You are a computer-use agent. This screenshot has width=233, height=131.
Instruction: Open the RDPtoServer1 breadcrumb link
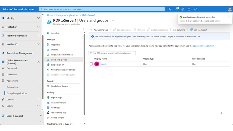(x=89, y=15)
